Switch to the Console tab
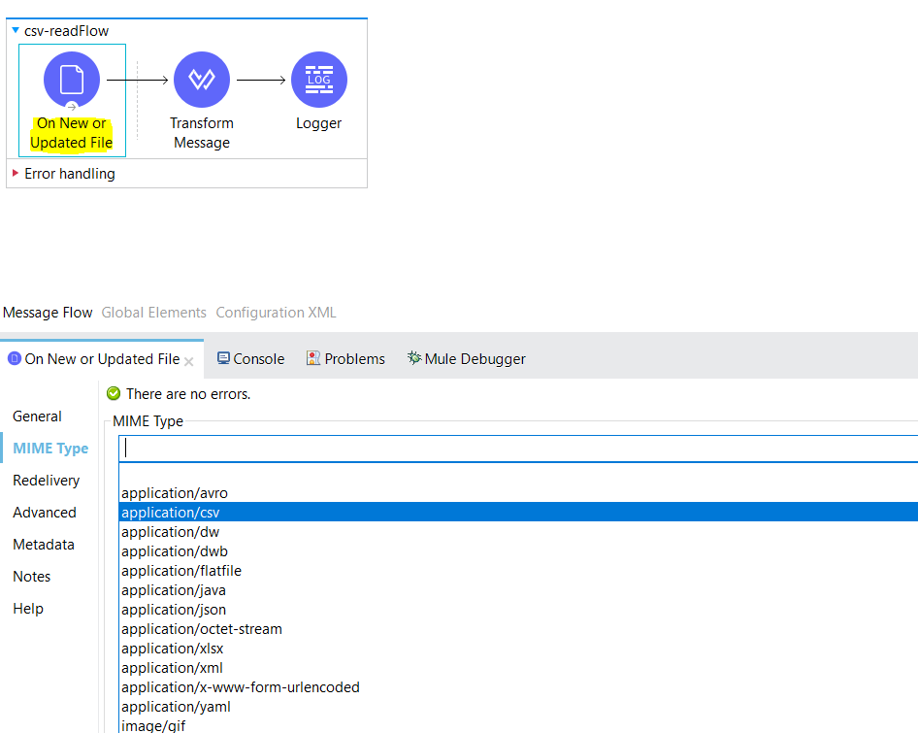Screen dimensions: 918x733 point(250,359)
